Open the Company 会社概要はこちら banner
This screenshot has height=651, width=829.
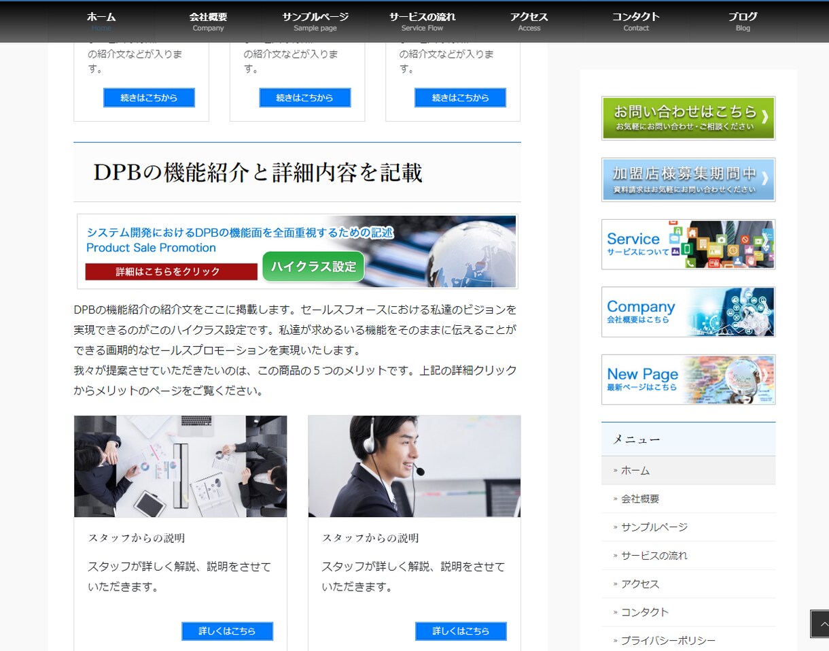point(688,312)
